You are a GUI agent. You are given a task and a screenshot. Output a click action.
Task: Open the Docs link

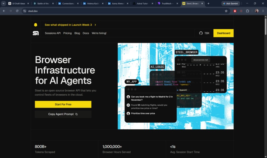coord(86,33)
